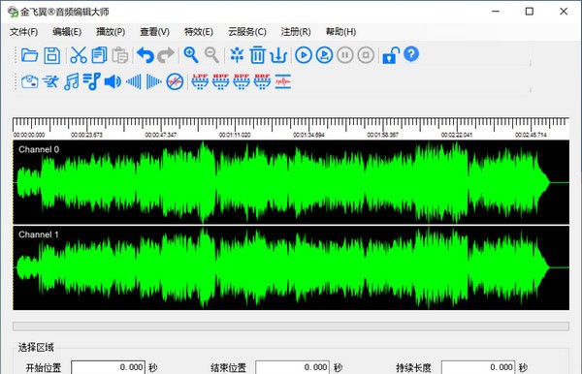Click the blue open padlock icon
Viewport: 582px width, 374px height.
[x=391, y=55]
